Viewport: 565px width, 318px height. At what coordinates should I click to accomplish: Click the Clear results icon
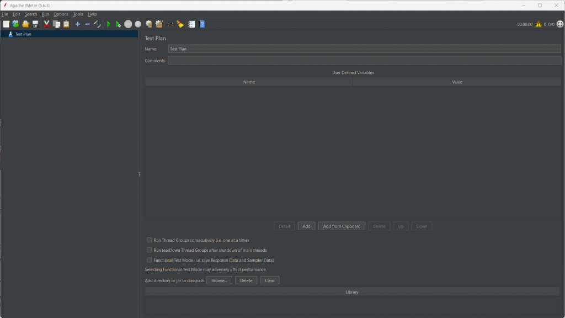pos(149,24)
